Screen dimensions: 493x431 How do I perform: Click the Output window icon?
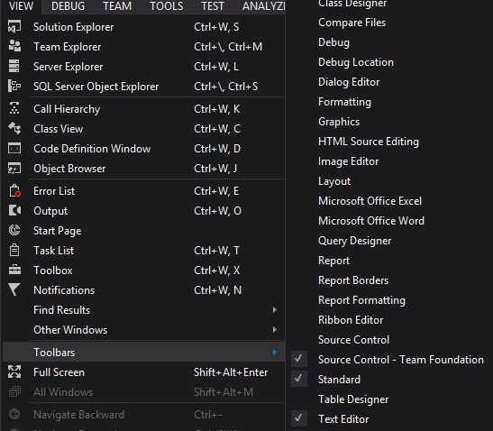(14, 210)
